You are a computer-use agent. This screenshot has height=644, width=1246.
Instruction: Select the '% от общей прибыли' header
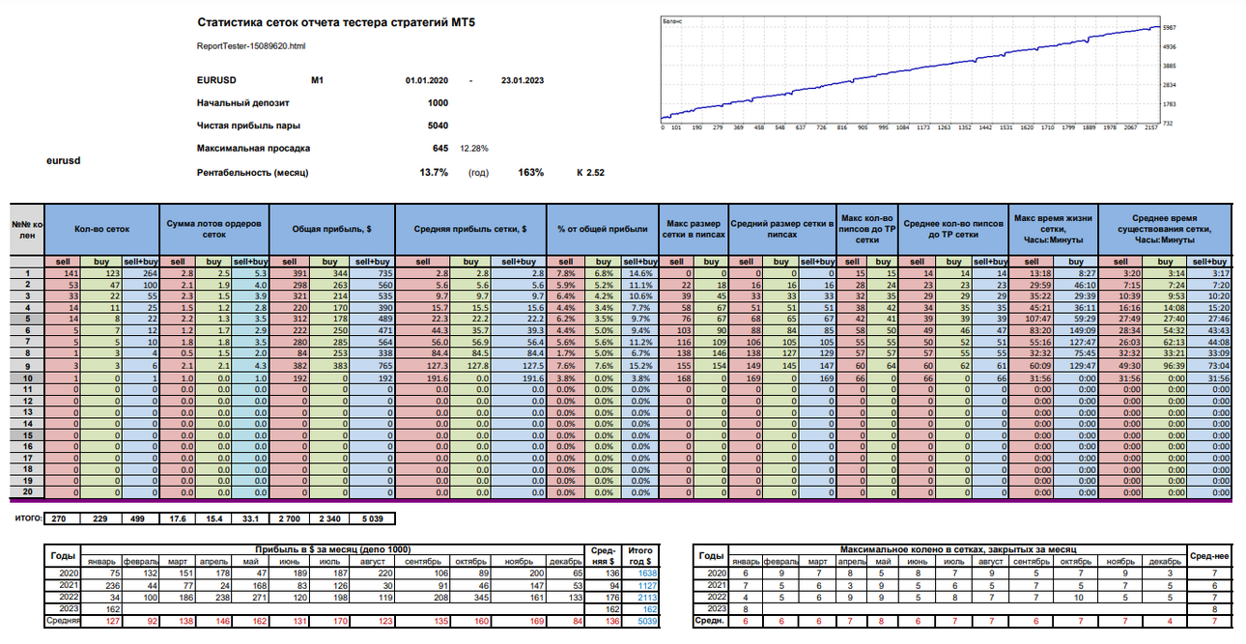coord(602,230)
